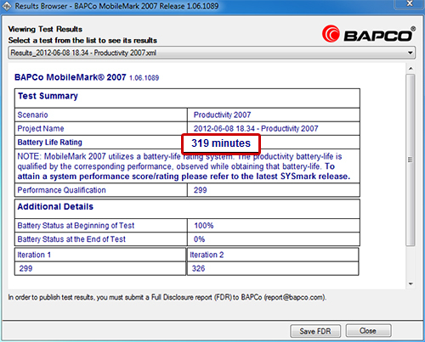Click the scrollbar down arrow
Viewport: 425px width, 342px height.
(x=411, y=283)
